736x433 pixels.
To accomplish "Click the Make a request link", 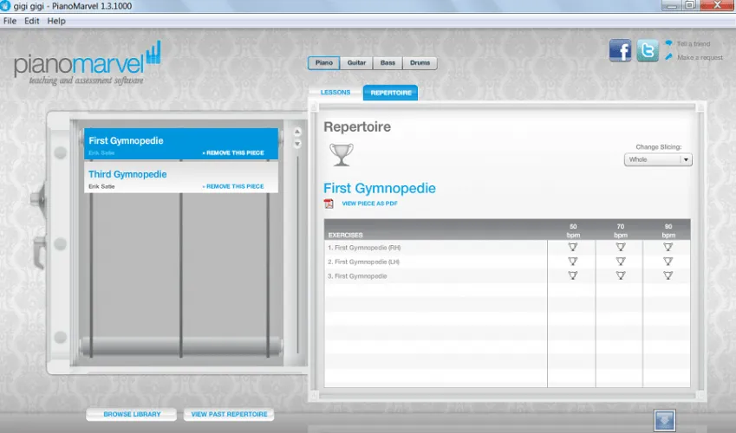I will pos(700,57).
